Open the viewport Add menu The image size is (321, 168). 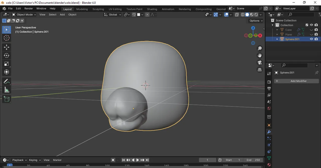click(62, 15)
